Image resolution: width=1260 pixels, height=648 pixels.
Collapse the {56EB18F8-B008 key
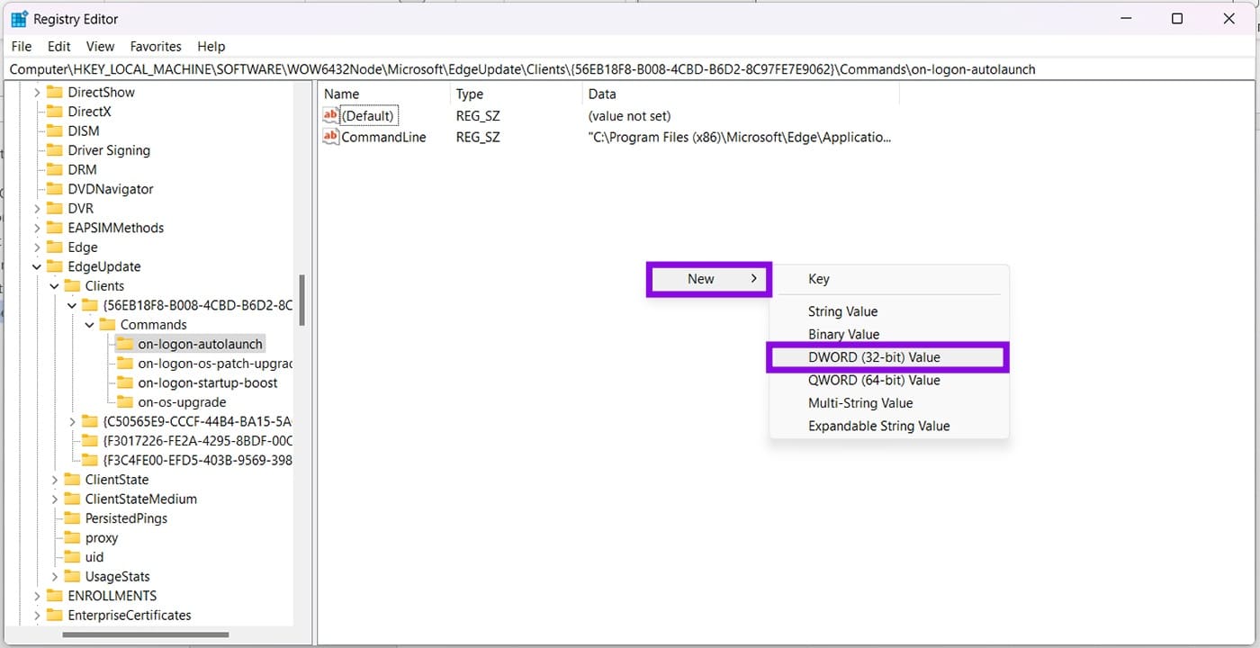click(72, 305)
